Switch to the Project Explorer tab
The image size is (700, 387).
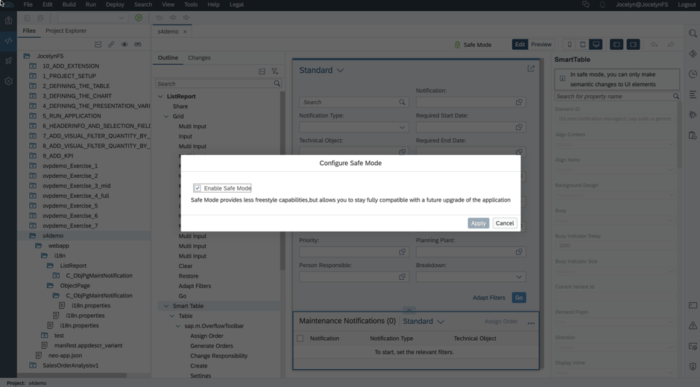[66, 31]
